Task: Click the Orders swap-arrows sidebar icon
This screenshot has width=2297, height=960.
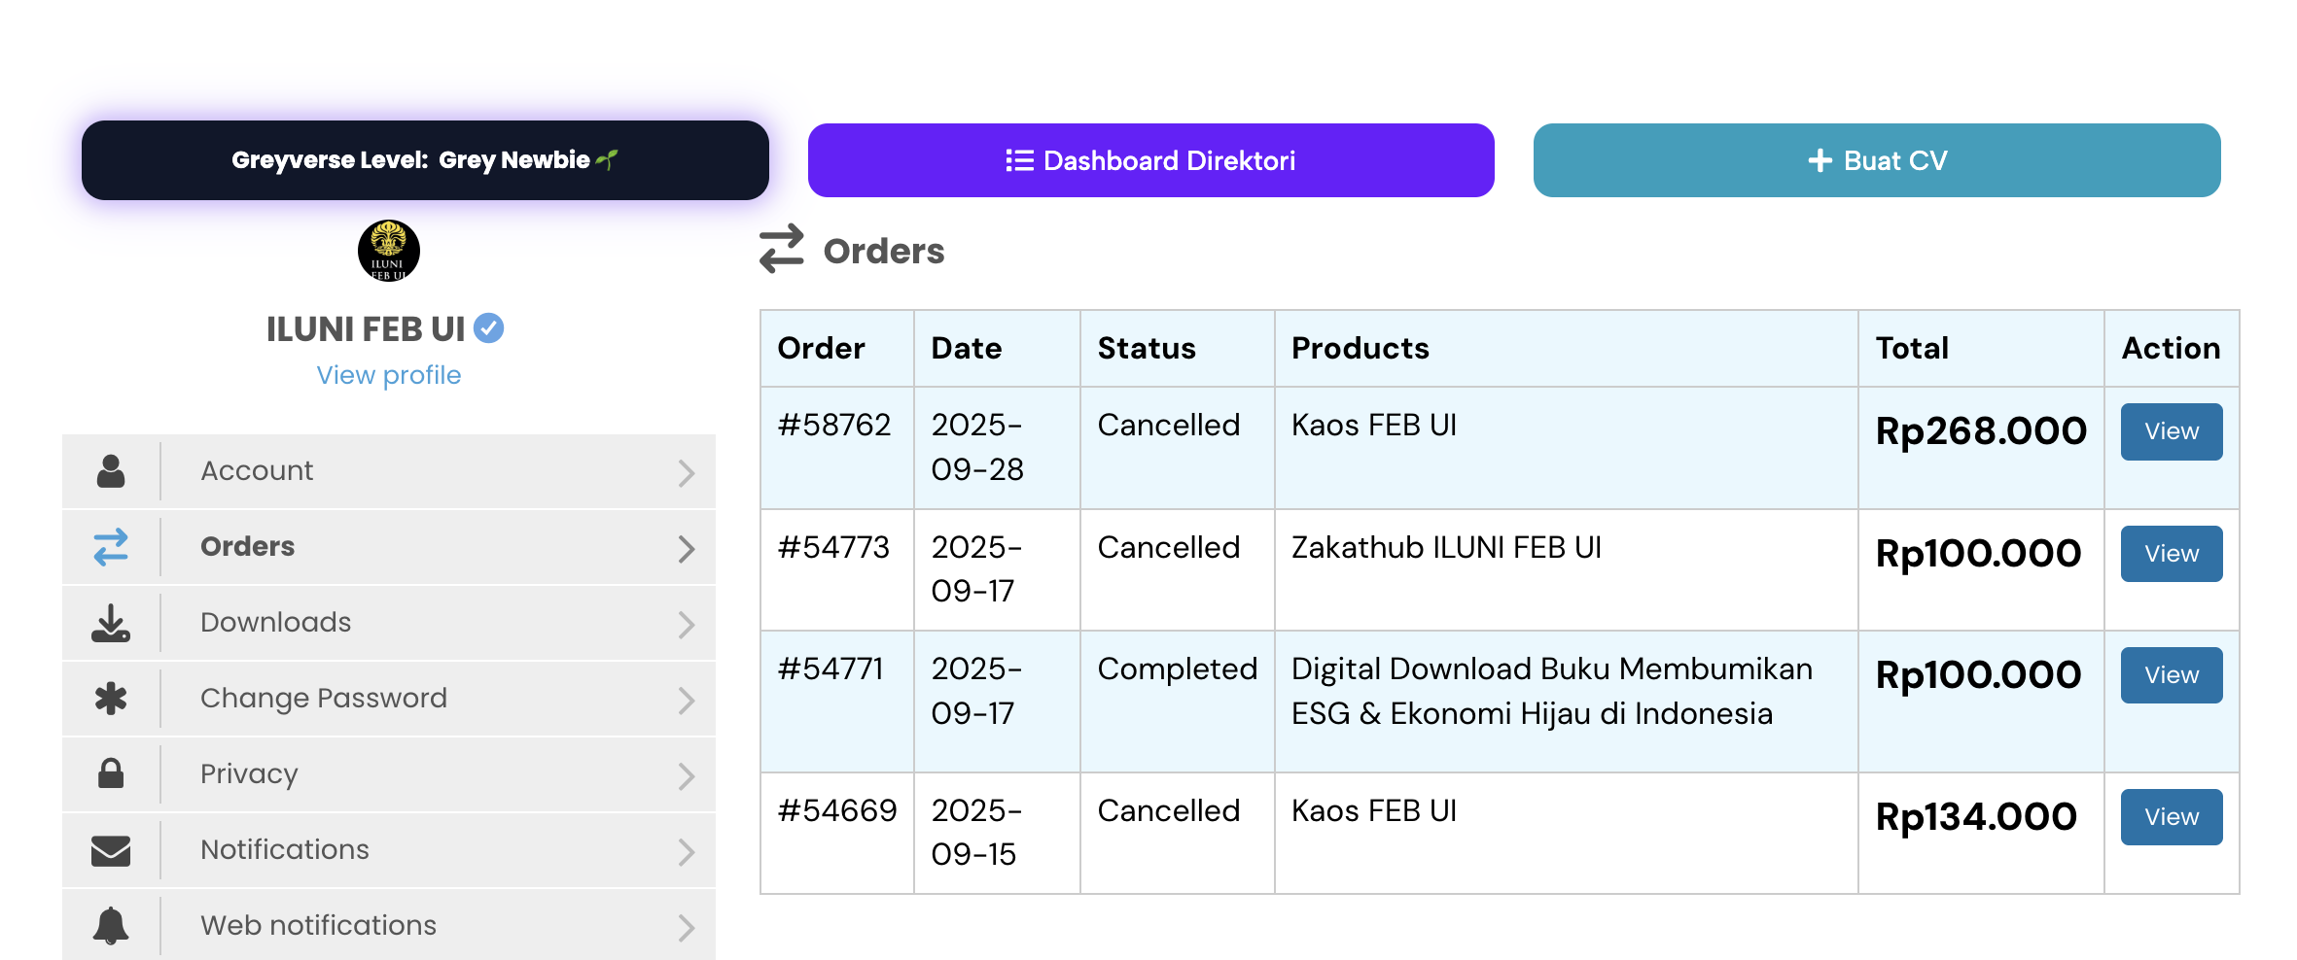Action: coord(111,547)
